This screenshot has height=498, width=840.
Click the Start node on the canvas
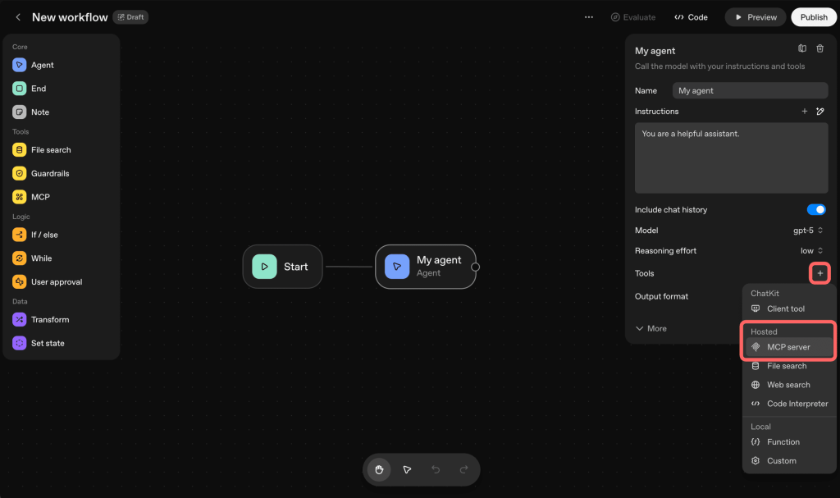click(282, 267)
